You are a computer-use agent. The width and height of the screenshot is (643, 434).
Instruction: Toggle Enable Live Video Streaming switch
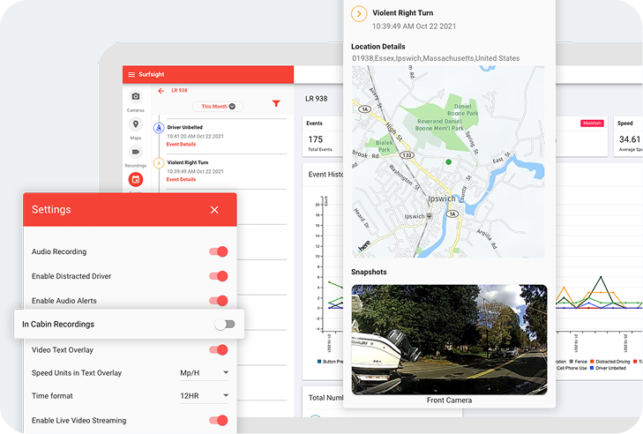pyautogui.click(x=218, y=420)
